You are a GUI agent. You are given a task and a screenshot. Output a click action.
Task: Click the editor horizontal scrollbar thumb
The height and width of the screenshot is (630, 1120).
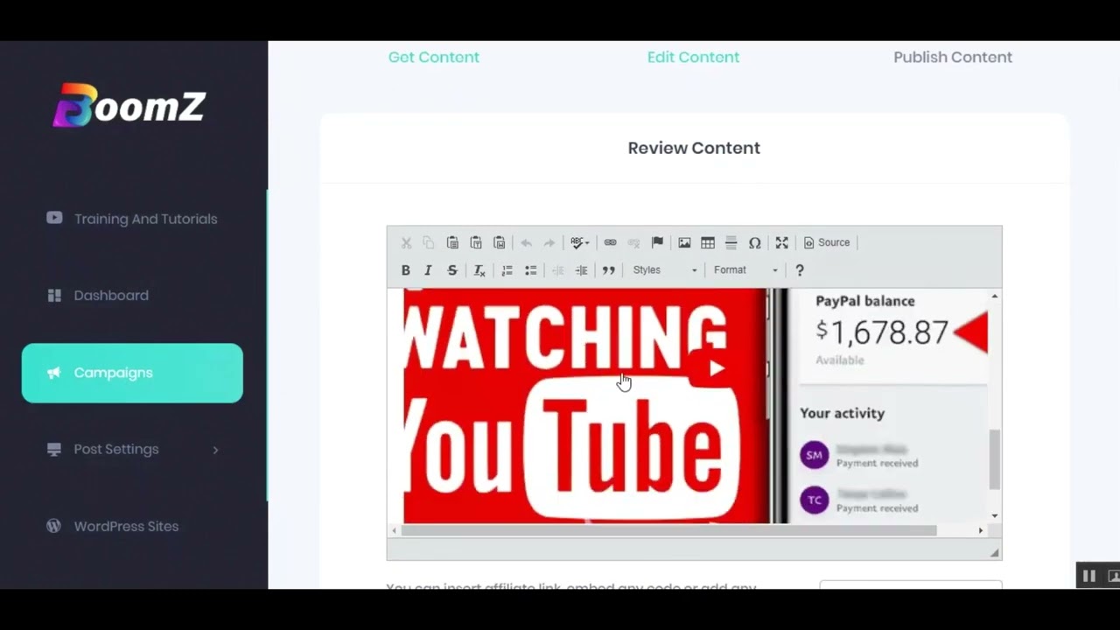coord(668,530)
